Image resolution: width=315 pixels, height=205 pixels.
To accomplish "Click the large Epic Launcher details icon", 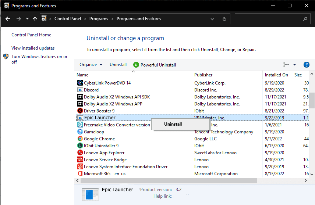I will click(x=91, y=194).
